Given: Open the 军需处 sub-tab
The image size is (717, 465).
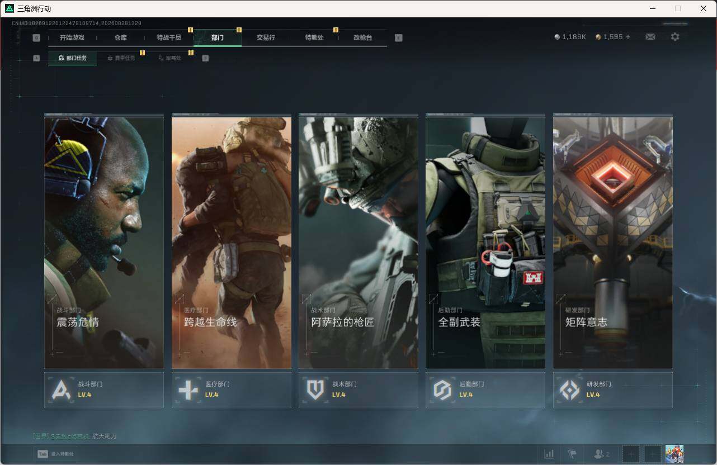Looking at the screenshot, I should click(x=169, y=58).
